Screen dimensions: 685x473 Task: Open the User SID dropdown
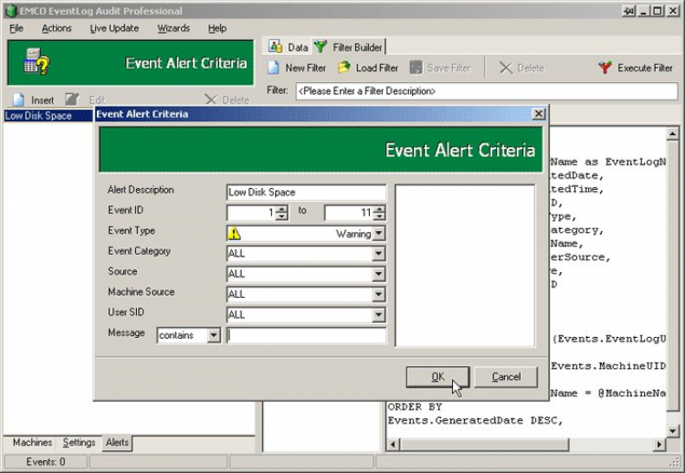pyautogui.click(x=379, y=315)
